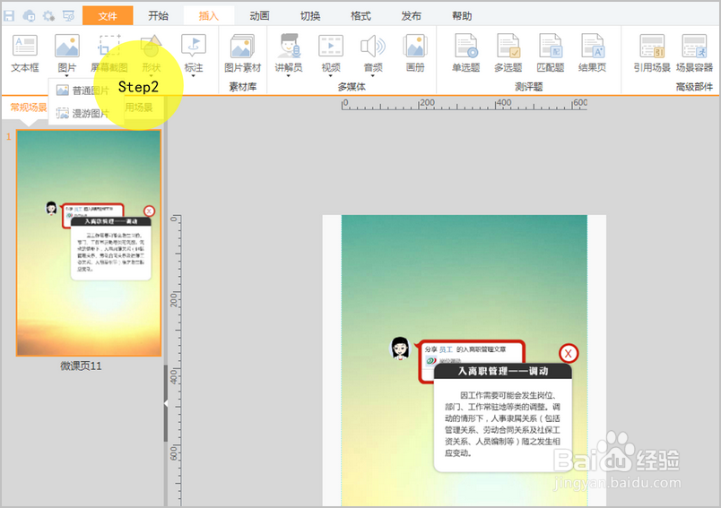Click the red X close icon on canvas
721x508 pixels.
point(569,353)
